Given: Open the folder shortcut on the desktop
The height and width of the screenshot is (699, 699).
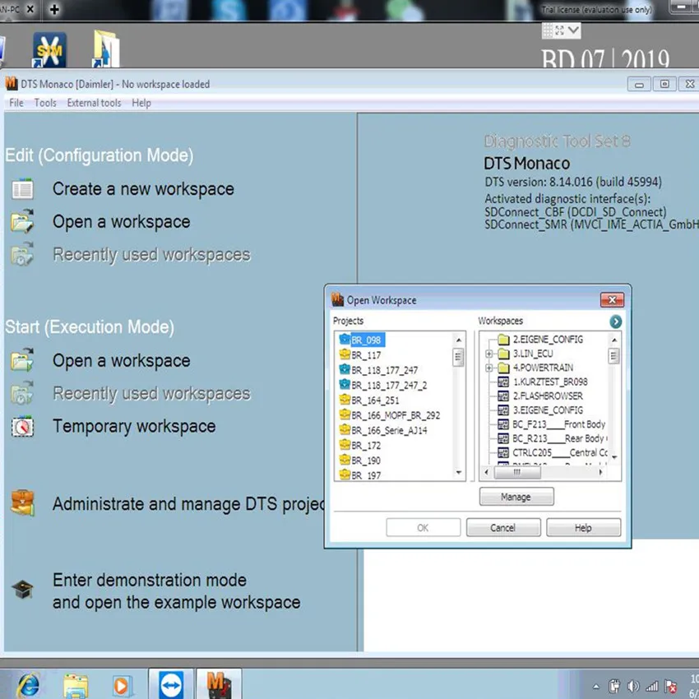Looking at the screenshot, I should [x=106, y=49].
